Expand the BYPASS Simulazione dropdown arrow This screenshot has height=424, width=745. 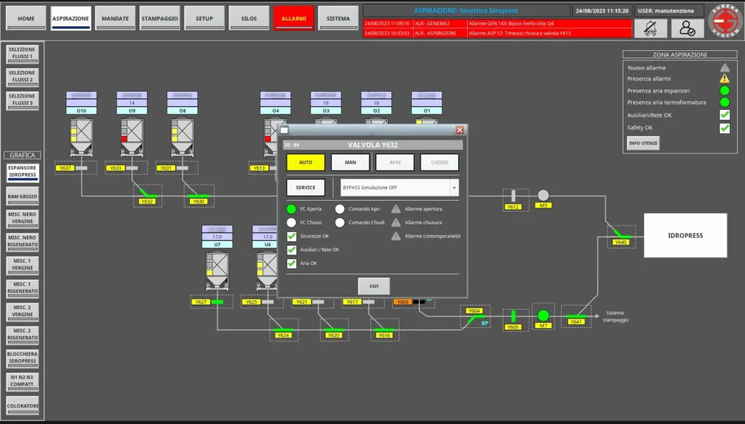[454, 188]
